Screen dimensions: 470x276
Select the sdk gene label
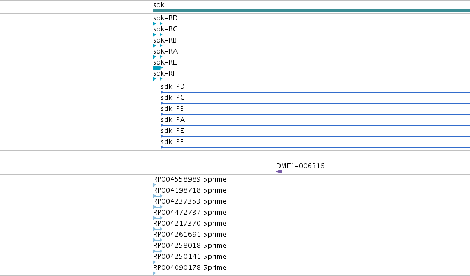(x=159, y=5)
